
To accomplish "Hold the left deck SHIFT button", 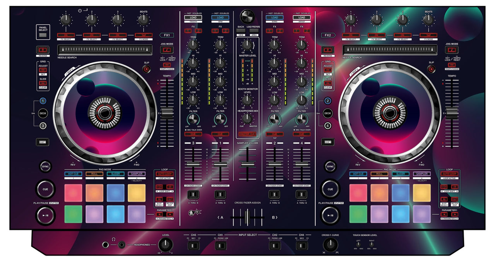I will pos(43,142).
